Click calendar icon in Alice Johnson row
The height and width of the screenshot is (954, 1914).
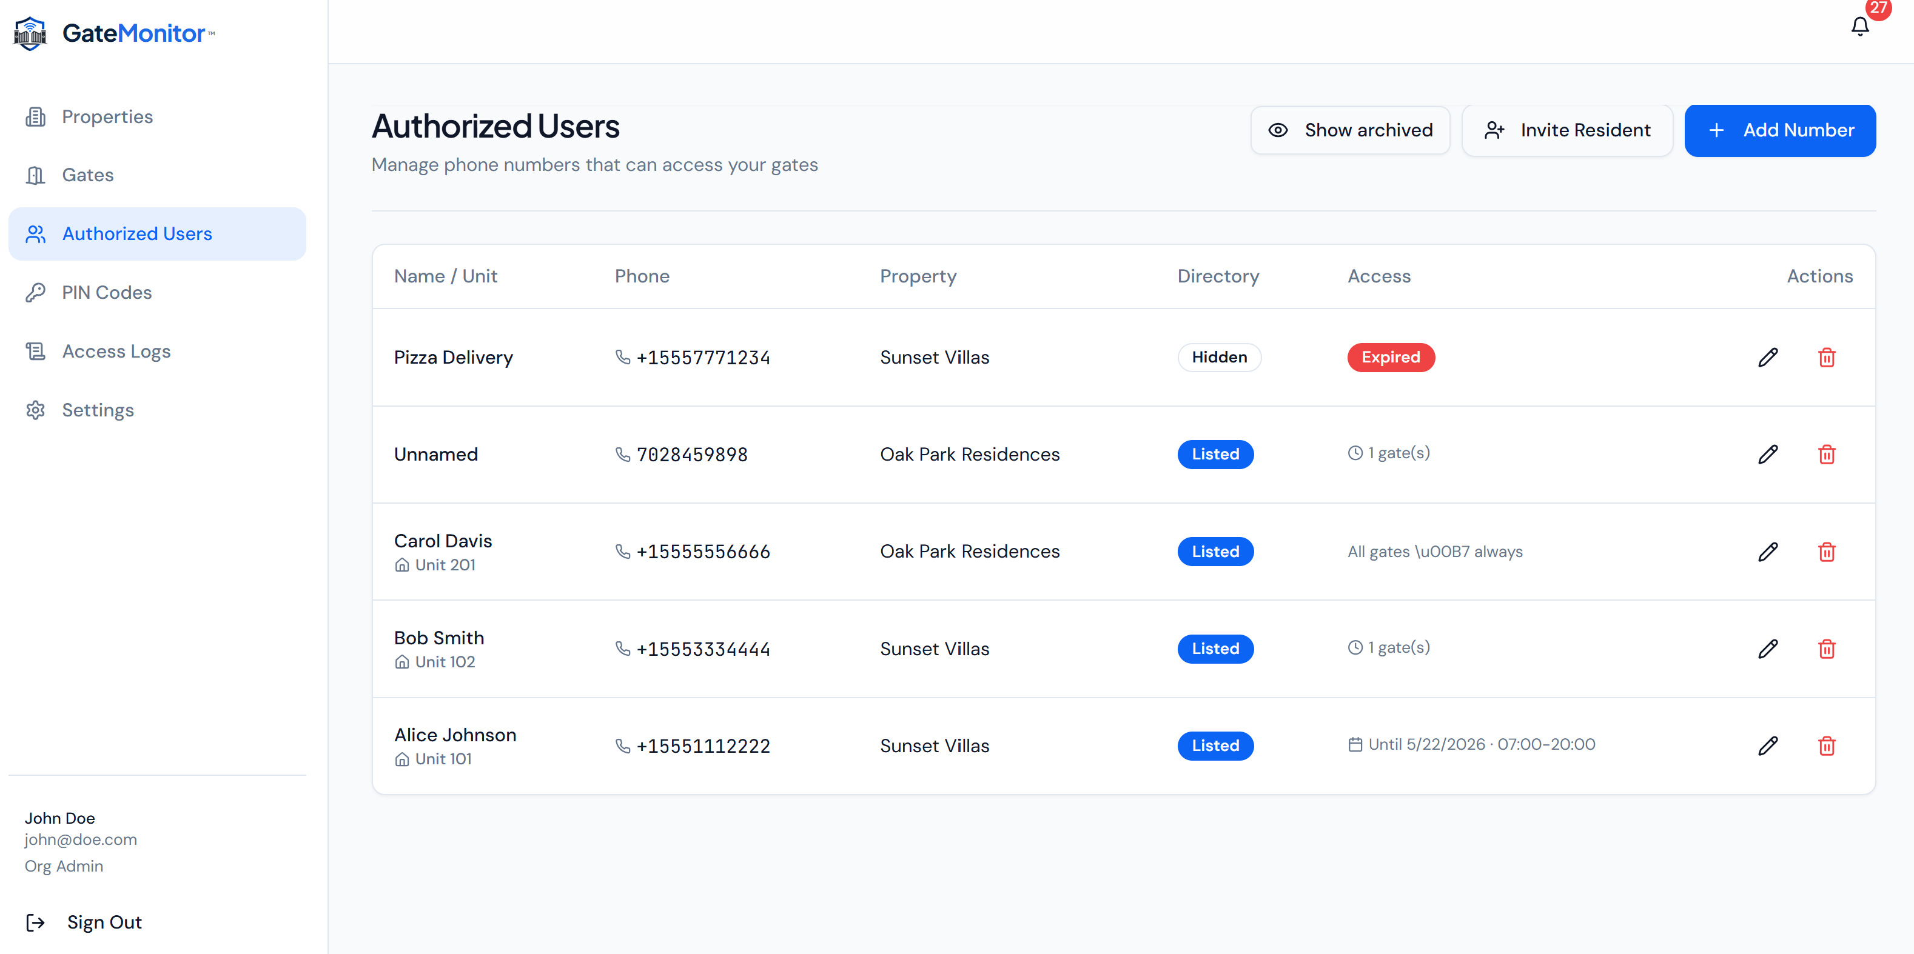pos(1355,744)
